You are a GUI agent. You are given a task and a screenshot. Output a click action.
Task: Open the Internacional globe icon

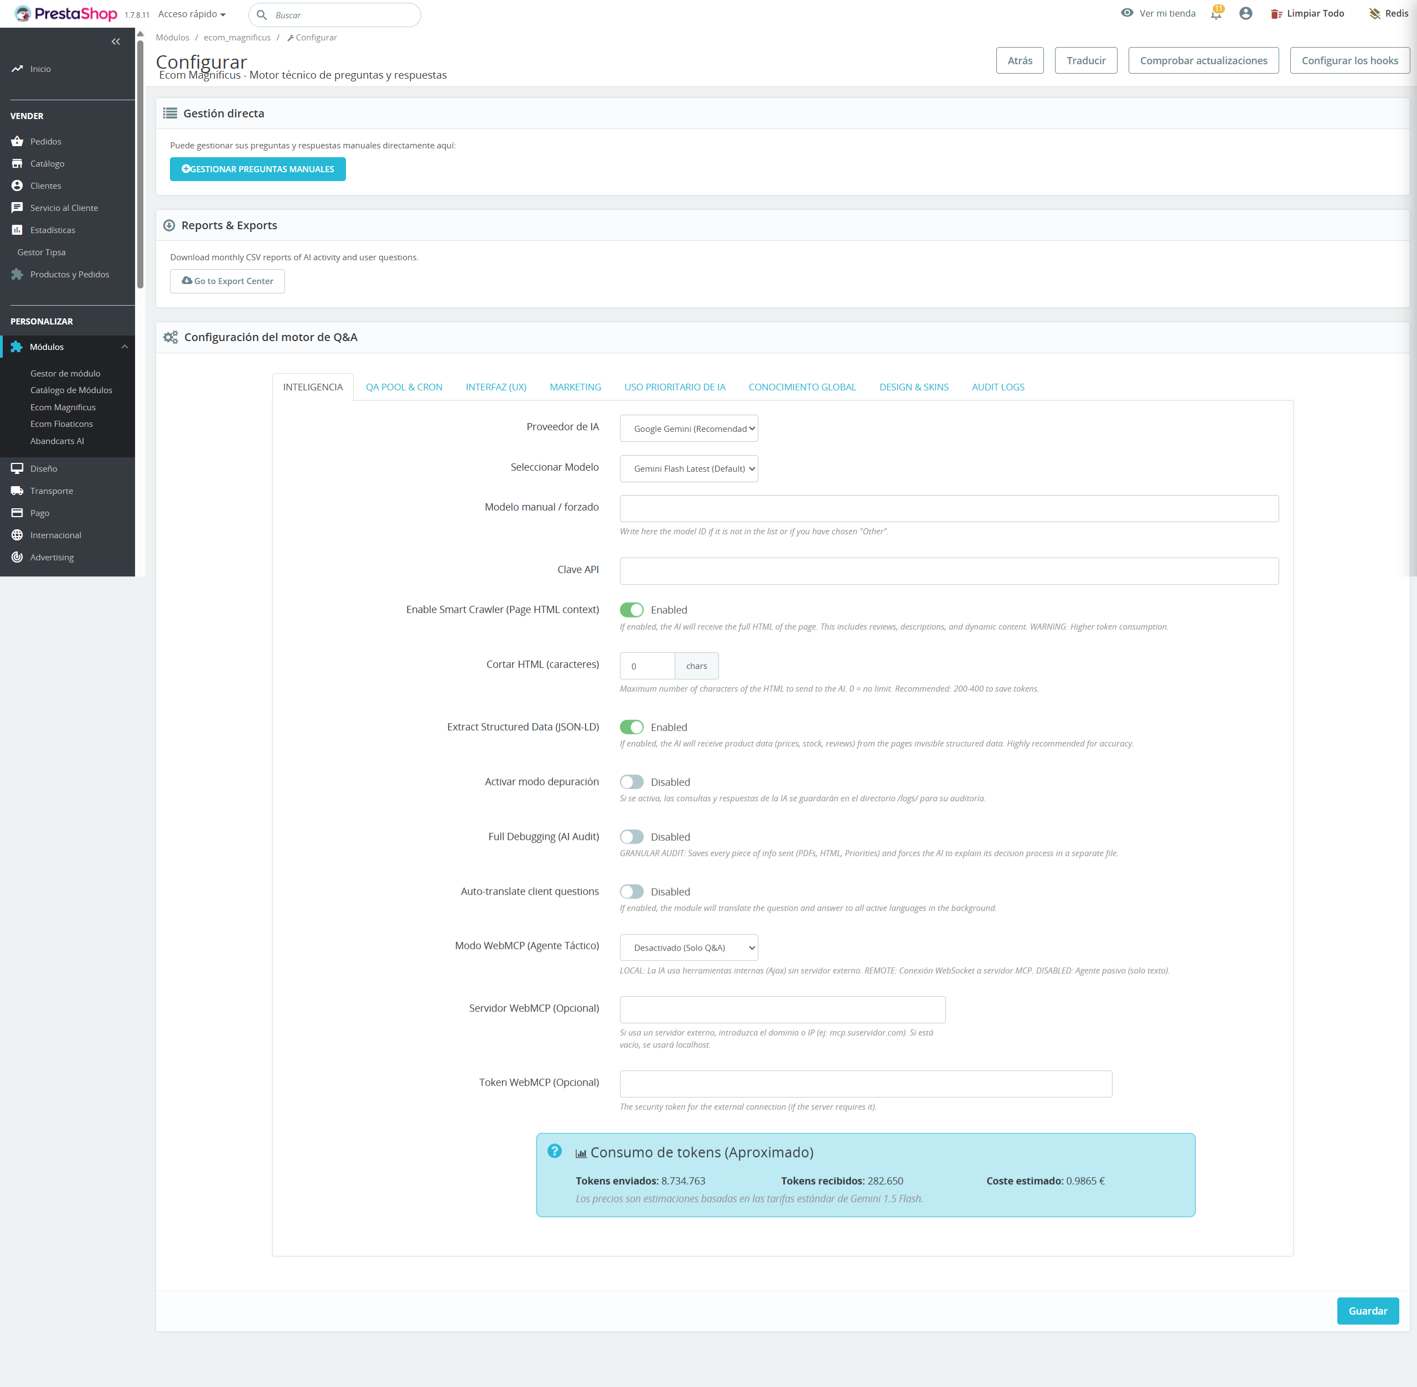click(17, 535)
